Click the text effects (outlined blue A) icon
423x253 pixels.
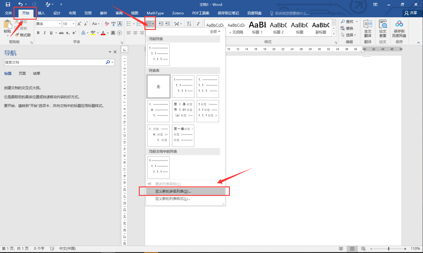[x=83, y=33]
